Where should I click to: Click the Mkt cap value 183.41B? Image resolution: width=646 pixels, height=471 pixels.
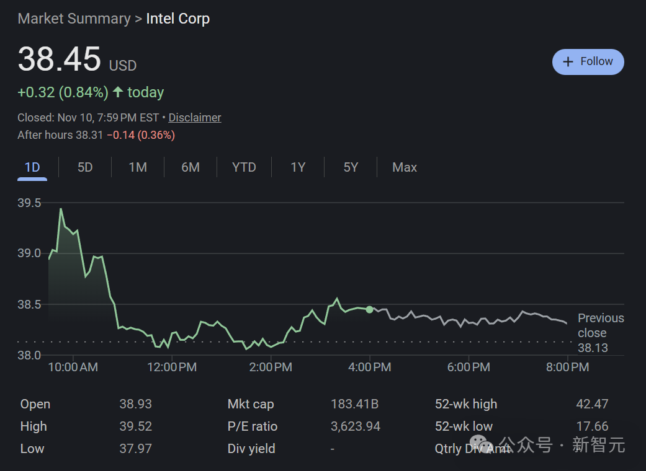click(354, 404)
